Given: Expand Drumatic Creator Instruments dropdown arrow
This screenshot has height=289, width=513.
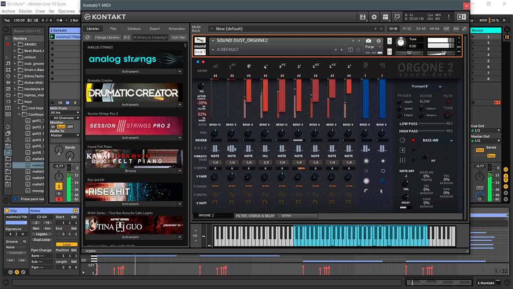Looking at the screenshot, I should [180, 104].
